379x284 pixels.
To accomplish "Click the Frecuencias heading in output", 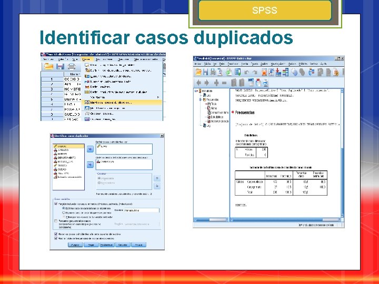I will tap(245, 113).
